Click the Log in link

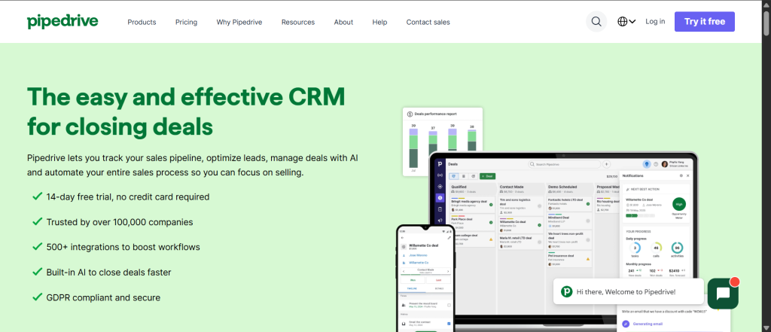point(655,22)
